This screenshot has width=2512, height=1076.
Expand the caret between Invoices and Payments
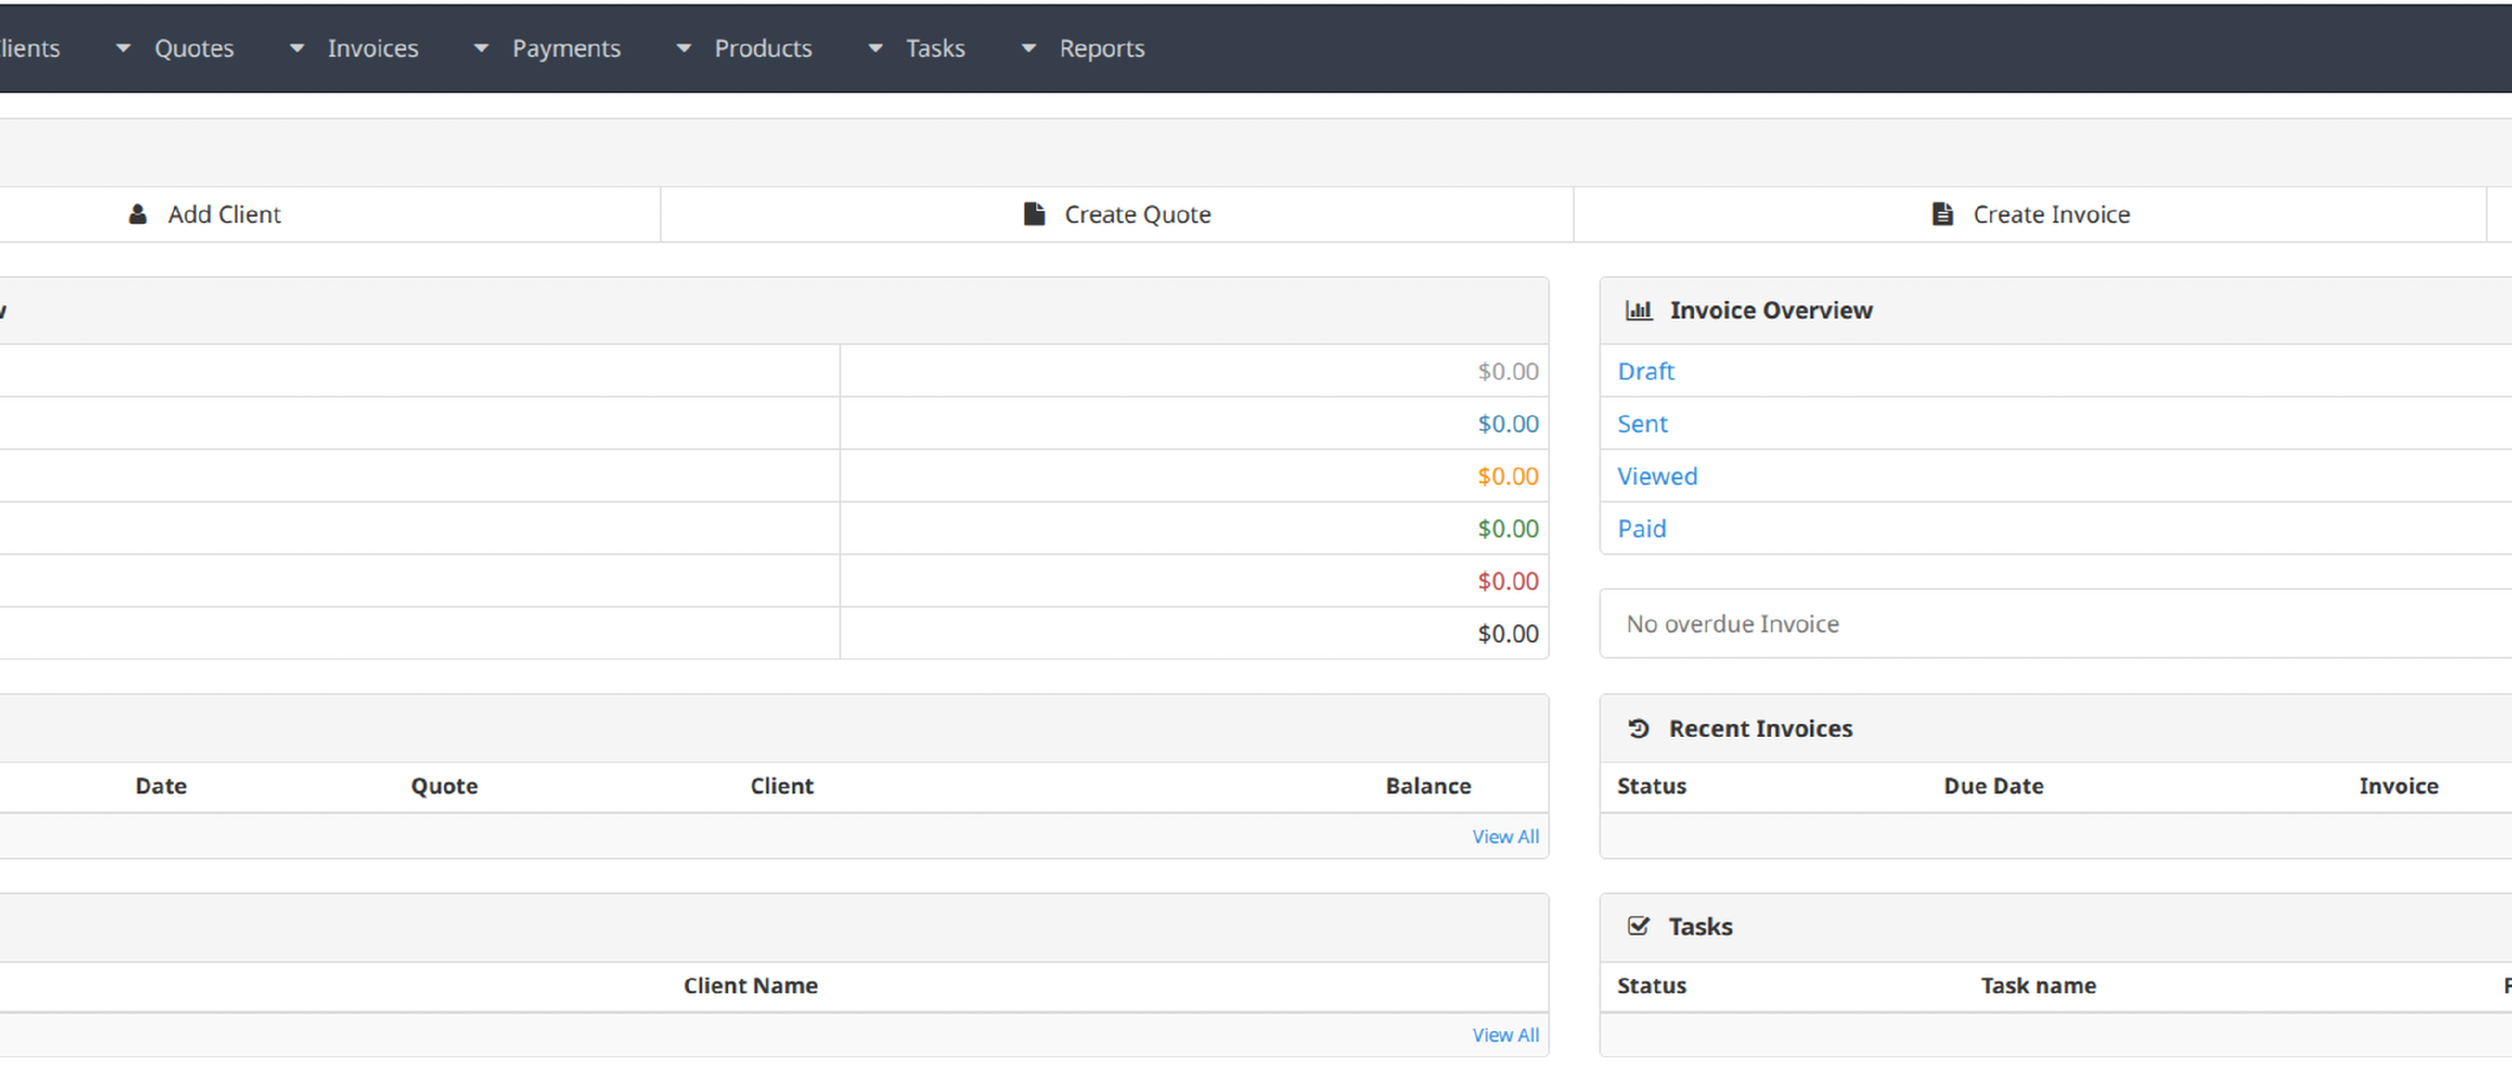481,48
